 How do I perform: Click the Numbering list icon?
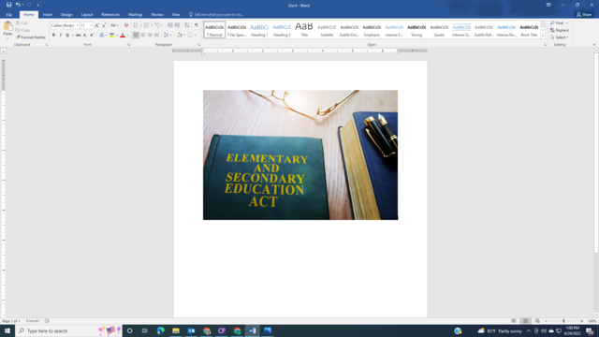(x=147, y=25)
